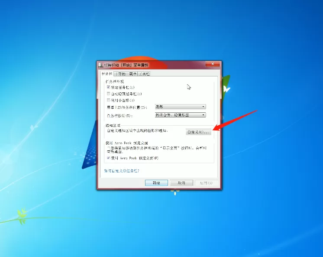Confirm with the 确定 button
The width and height of the screenshot is (323, 257).
click(156, 183)
